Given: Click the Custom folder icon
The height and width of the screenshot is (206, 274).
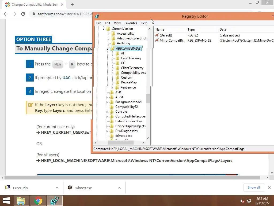Looking at the screenshot, I should [117, 78].
